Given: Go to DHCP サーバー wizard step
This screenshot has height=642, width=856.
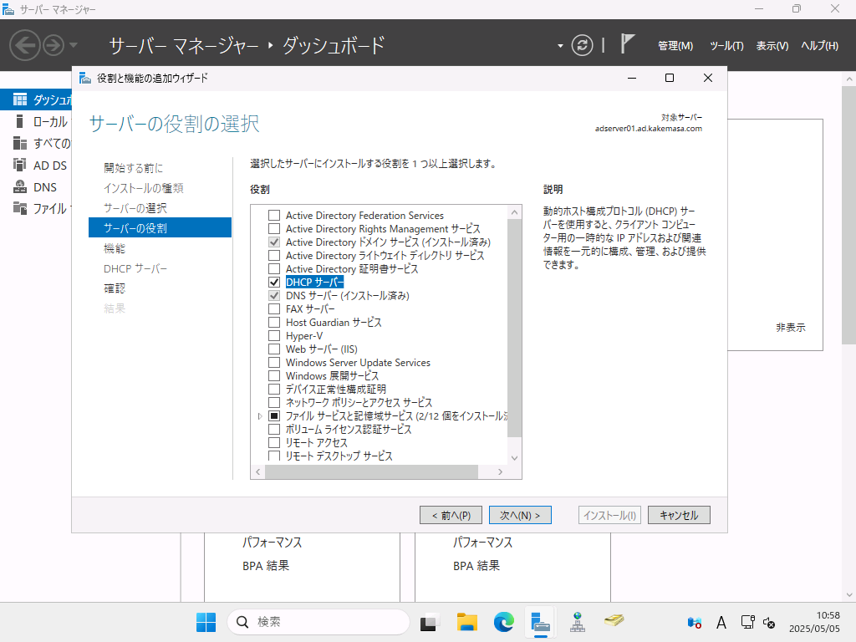Looking at the screenshot, I should [x=135, y=268].
